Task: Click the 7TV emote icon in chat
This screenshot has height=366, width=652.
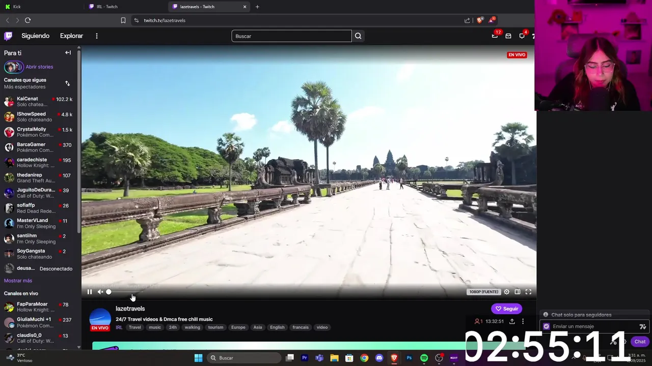Action: pyautogui.click(x=643, y=326)
